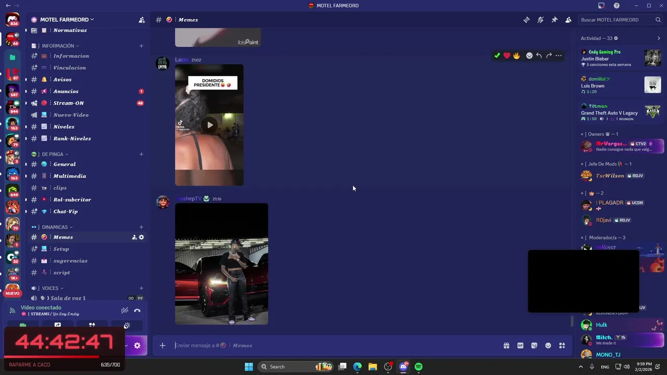Open Memes channel settings gear

[141, 237]
